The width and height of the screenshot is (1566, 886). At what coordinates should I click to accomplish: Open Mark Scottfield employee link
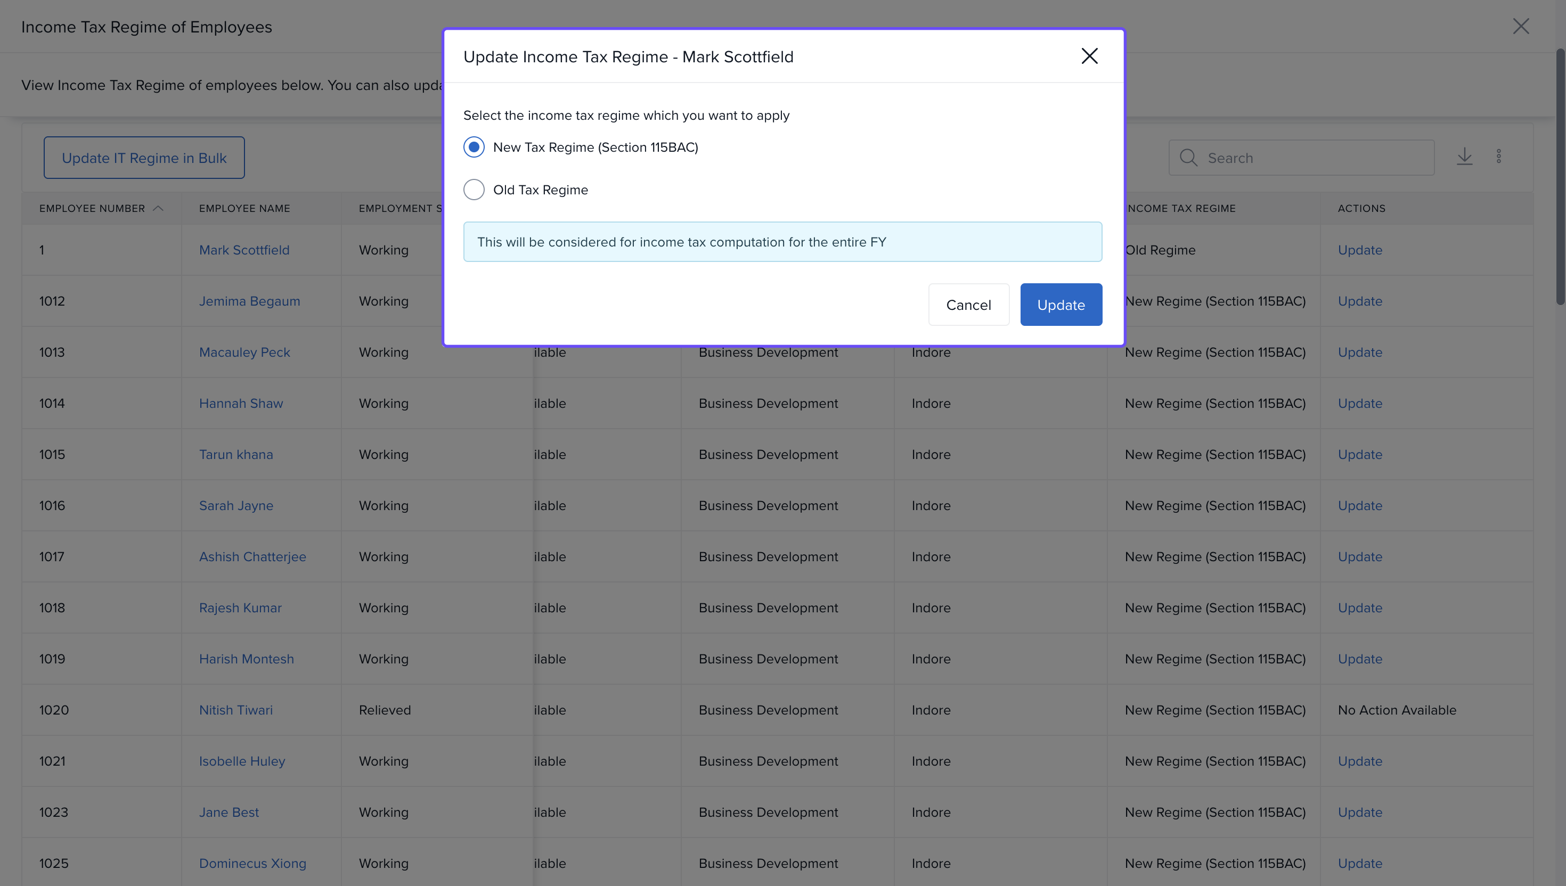(244, 250)
